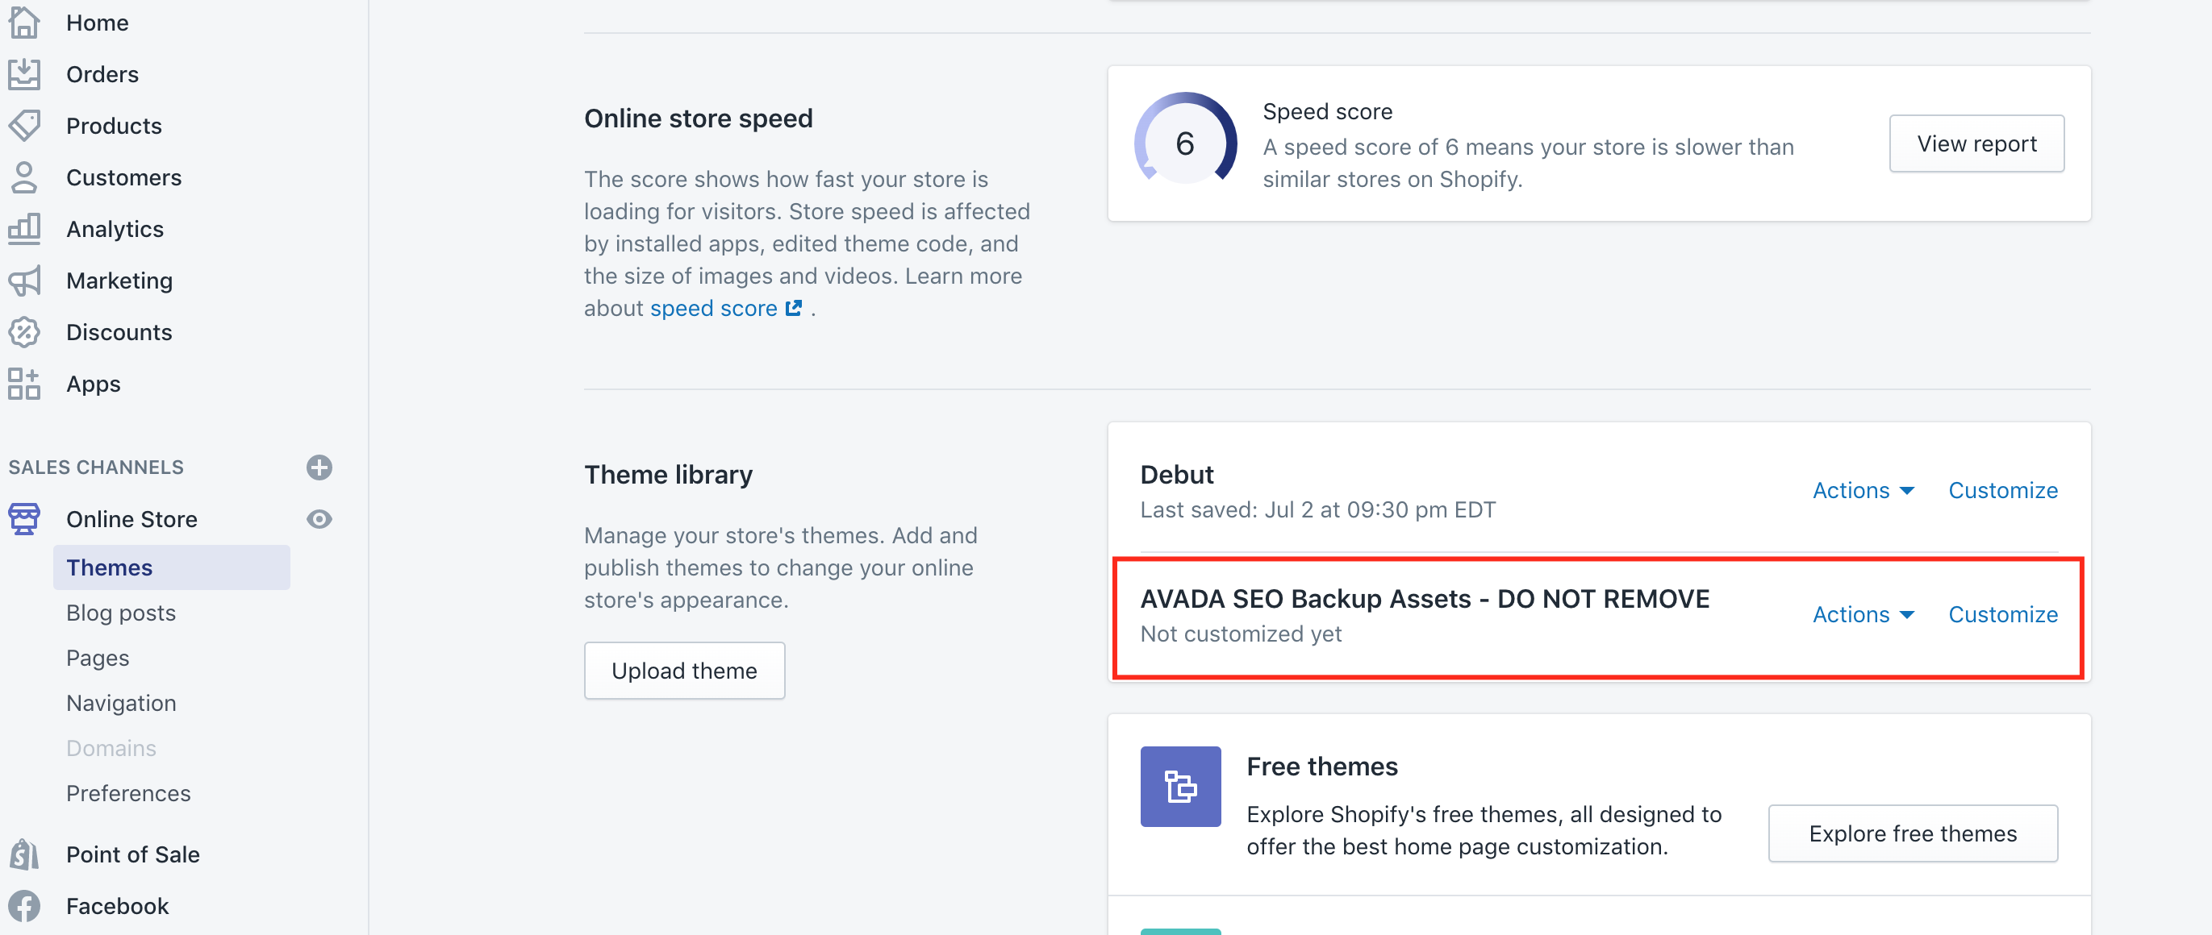
Task: Click the Customers person icon
Action: (24, 177)
